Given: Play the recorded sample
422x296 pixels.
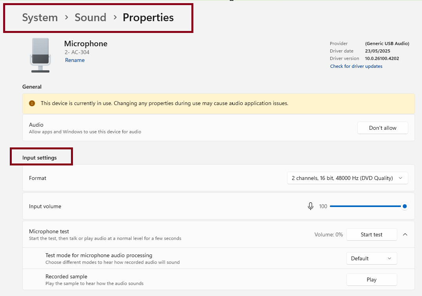Looking at the screenshot, I should [371, 280].
